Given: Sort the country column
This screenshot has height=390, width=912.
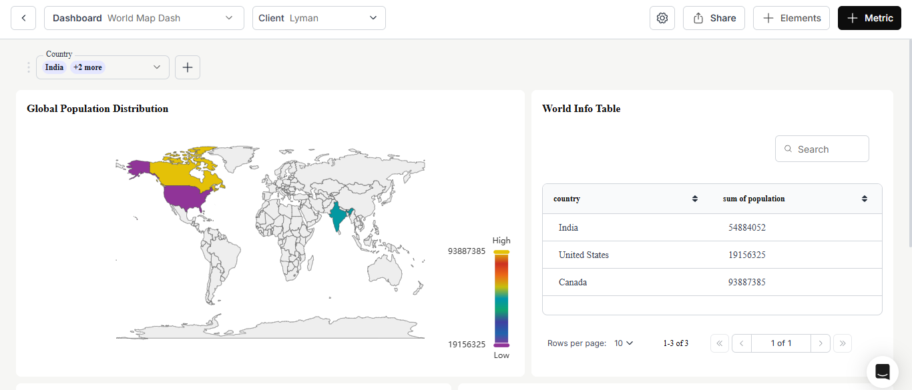Looking at the screenshot, I should (694, 199).
